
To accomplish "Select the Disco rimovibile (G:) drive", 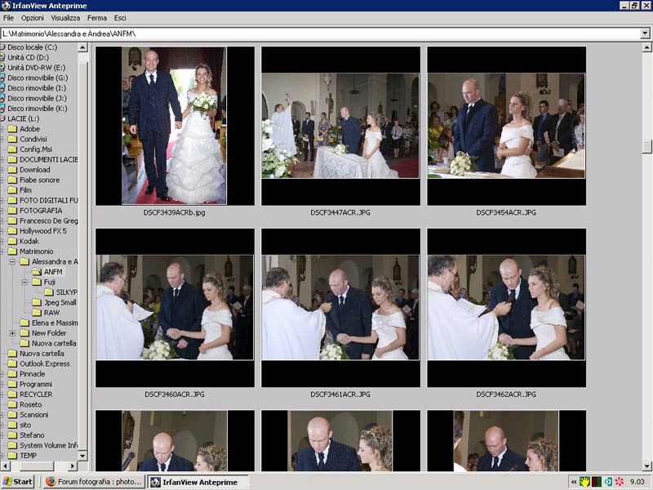I will (x=38, y=78).
